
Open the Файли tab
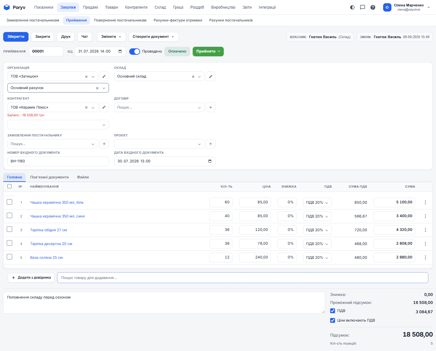tap(83, 177)
